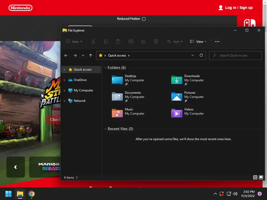The height and width of the screenshot is (200, 267).
Task: Click the volume speaker tray icon
Action: pyautogui.click(x=235, y=194)
